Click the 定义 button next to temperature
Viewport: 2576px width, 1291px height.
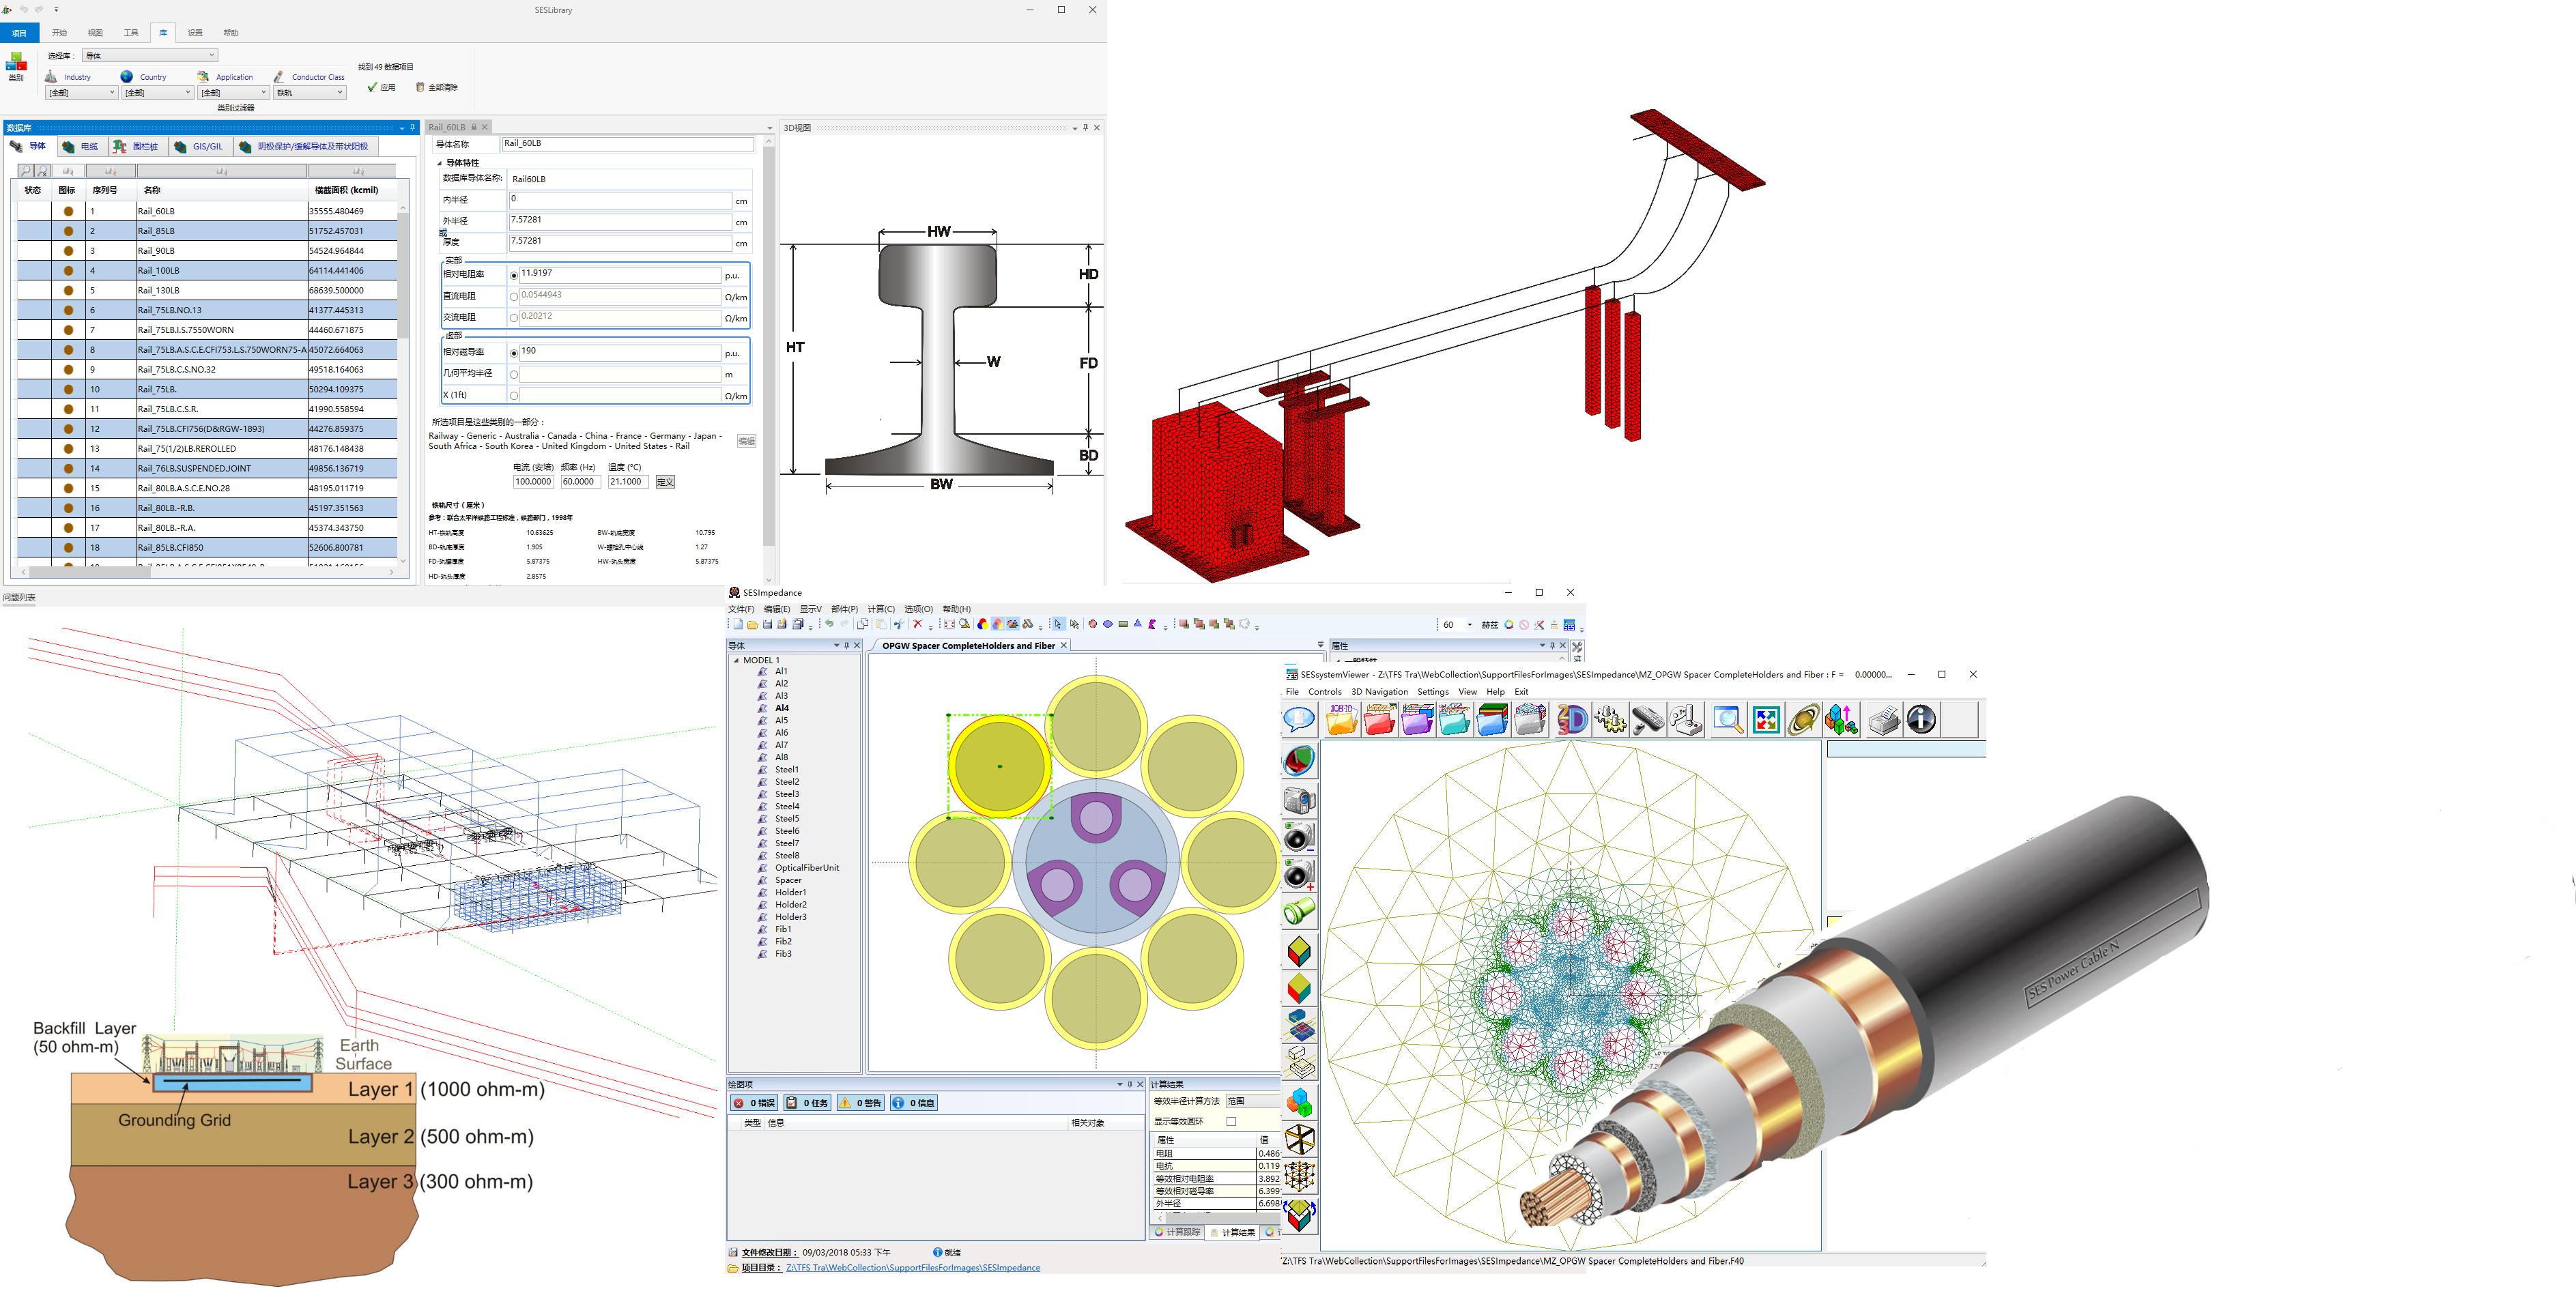point(665,482)
